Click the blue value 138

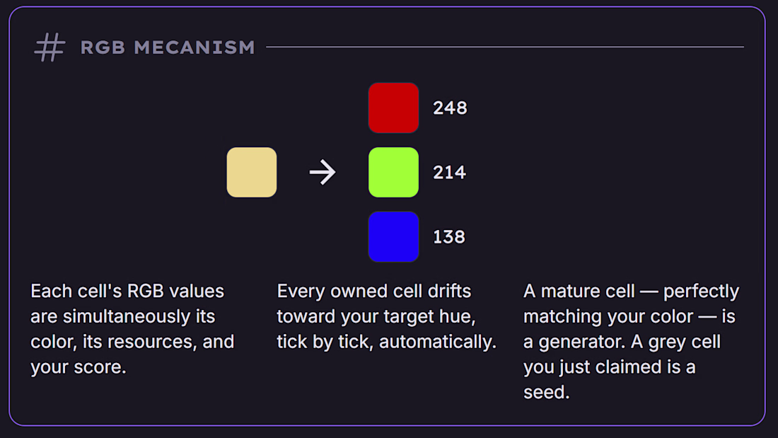(450, 237)
